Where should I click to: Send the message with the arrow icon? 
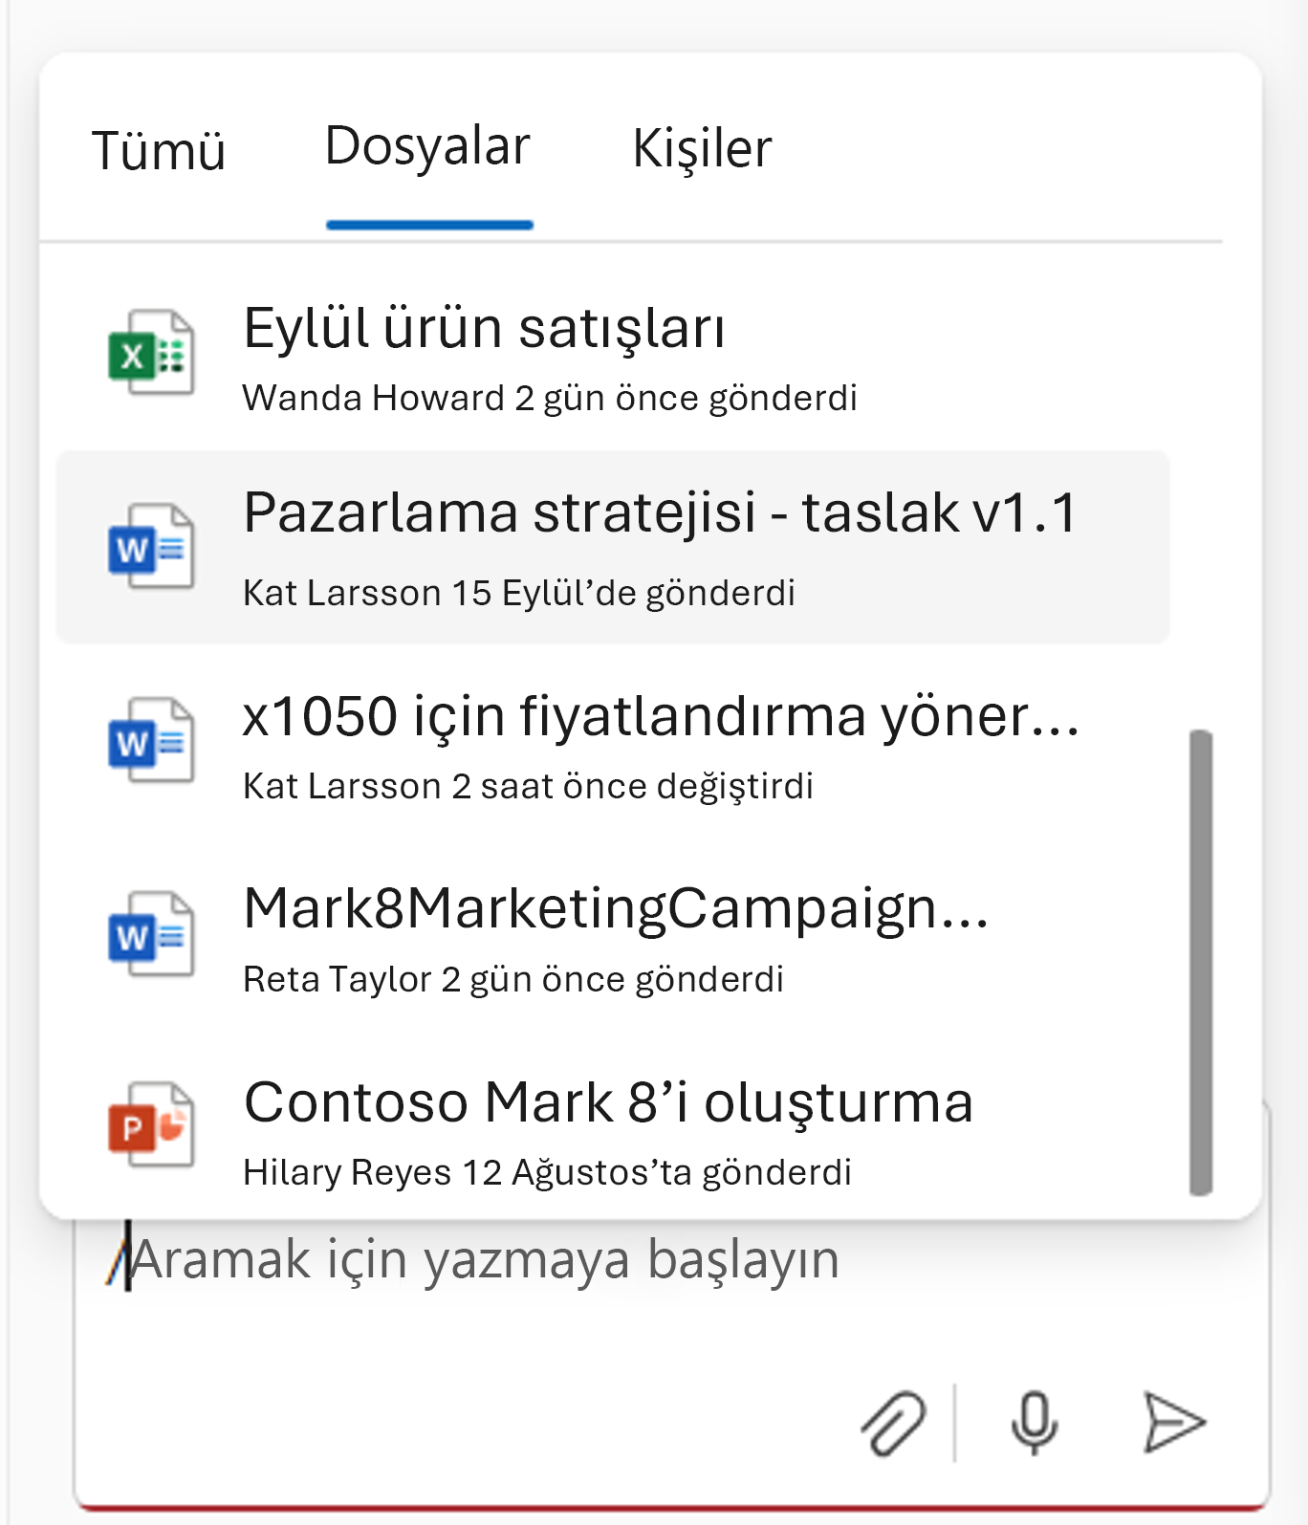(x=1174, y=1423)
